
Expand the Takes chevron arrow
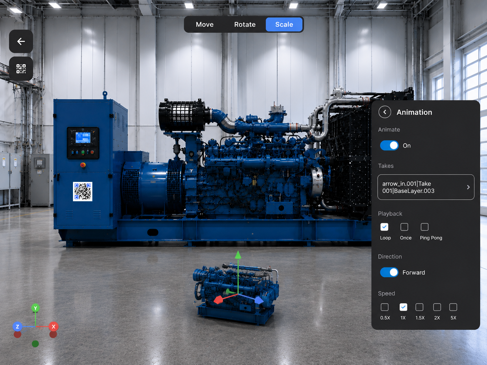point(468,187)
